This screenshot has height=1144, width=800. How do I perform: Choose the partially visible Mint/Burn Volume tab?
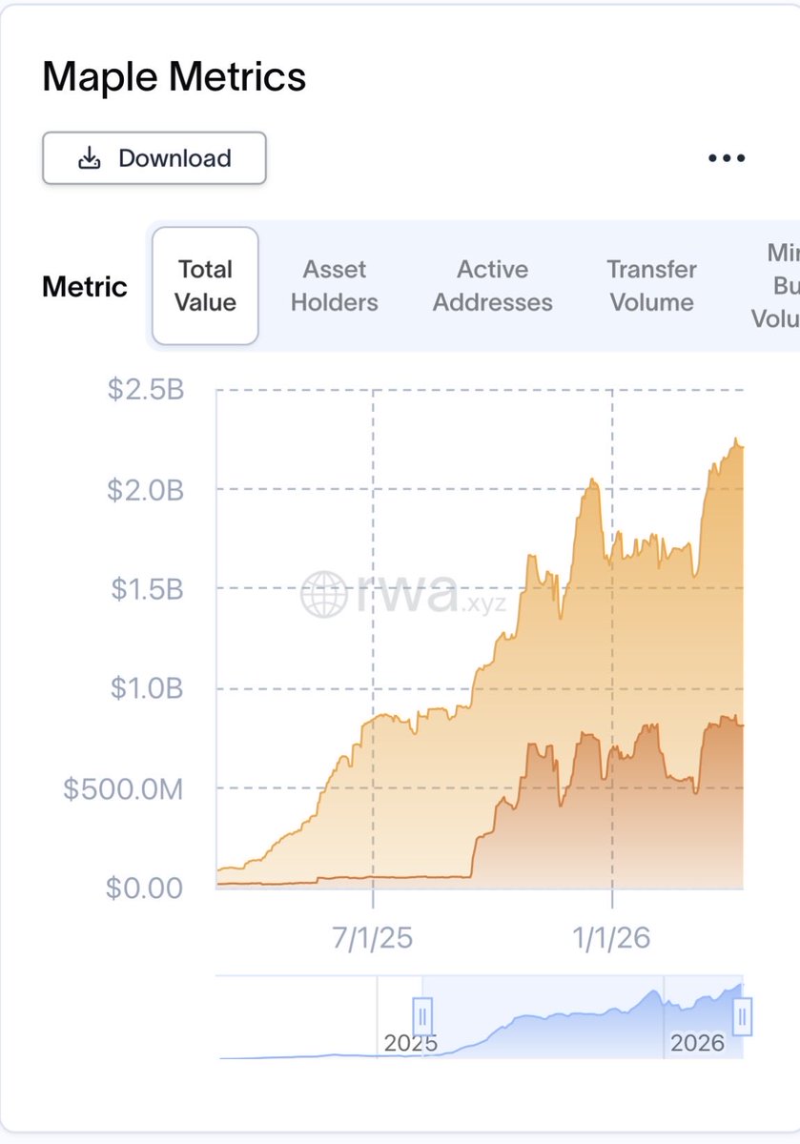777,286
